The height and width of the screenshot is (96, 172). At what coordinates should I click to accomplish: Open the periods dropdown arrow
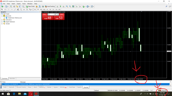pos(89,6)
